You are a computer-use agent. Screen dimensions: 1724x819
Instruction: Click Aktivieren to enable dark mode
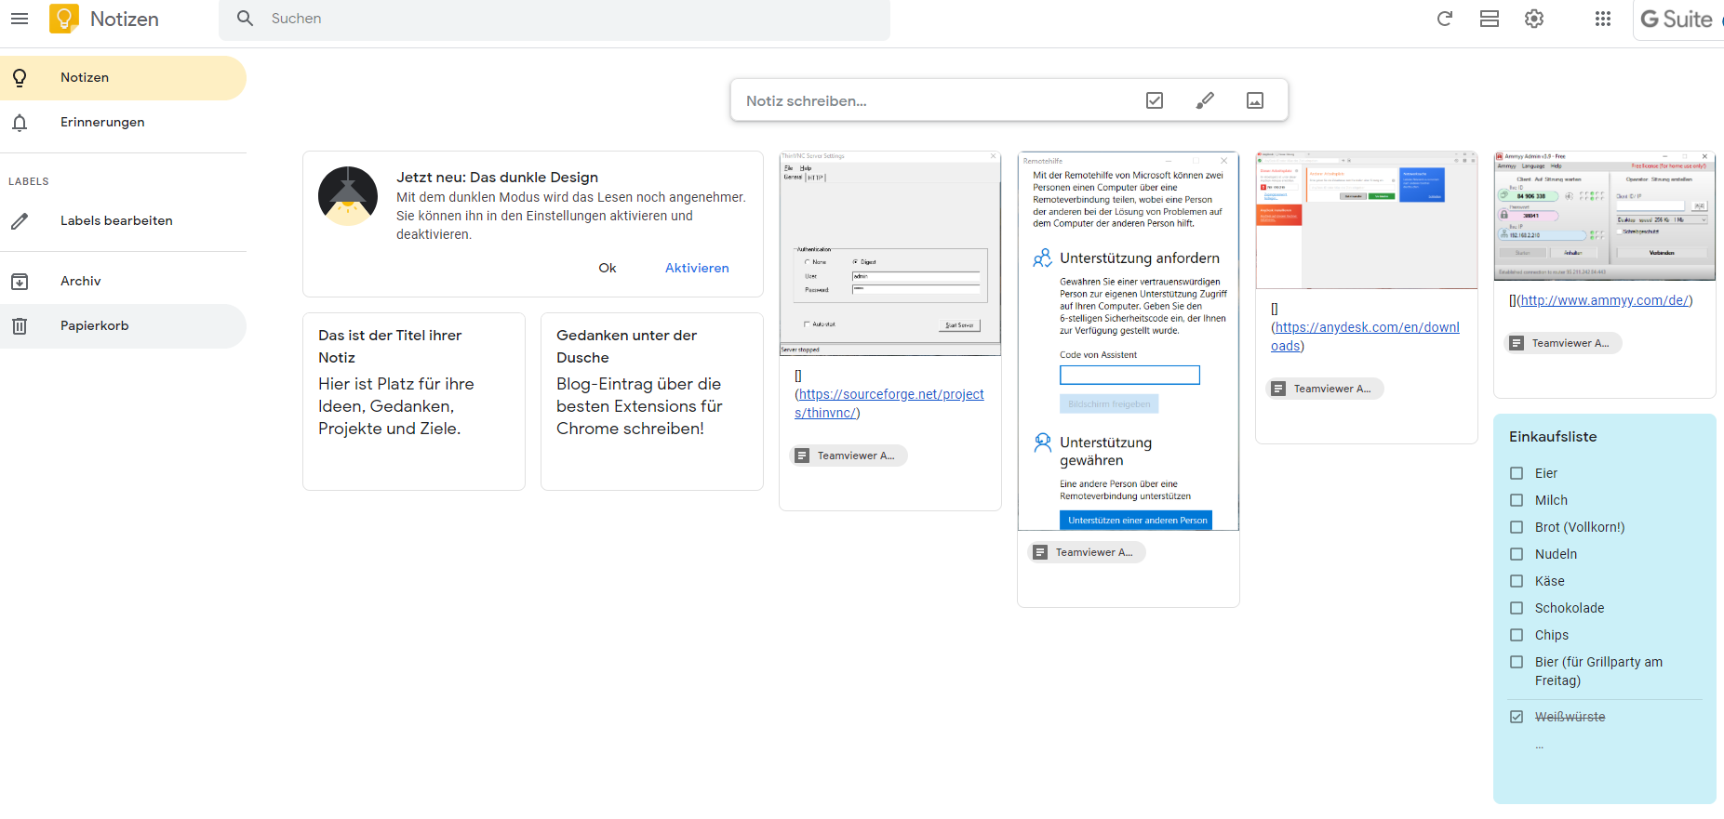(697, 268)
